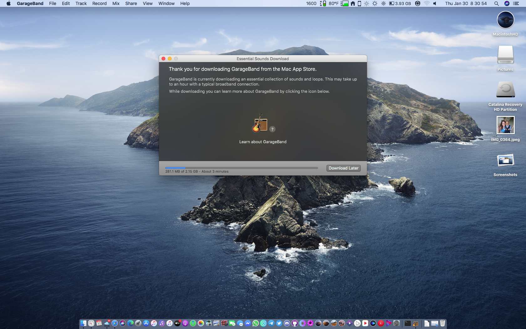Open the Record menu
The width and height of the screenshot is (526, 329).
[100, 3]
